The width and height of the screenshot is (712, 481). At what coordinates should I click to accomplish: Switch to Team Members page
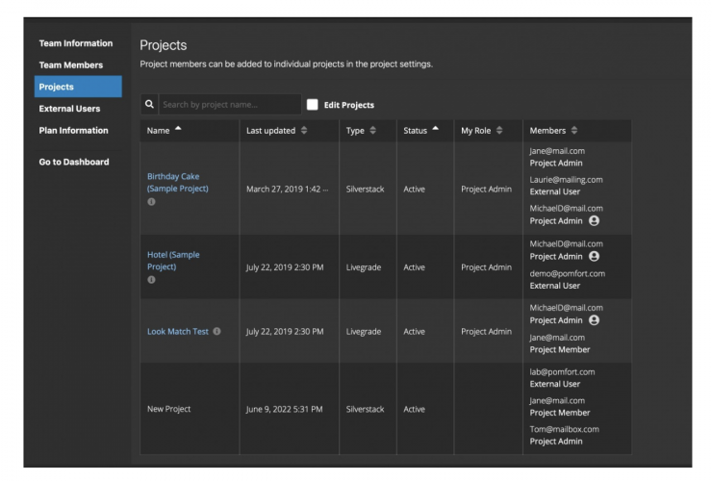click(73, 65)
